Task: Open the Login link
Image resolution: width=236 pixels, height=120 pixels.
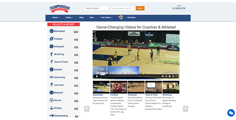Action: (x=179, y=6)
